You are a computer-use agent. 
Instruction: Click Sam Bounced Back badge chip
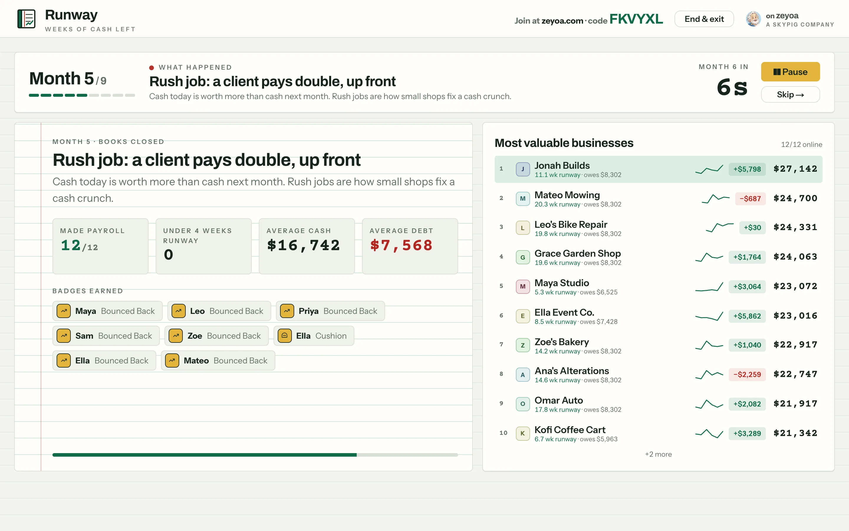[x=106, y=336]
